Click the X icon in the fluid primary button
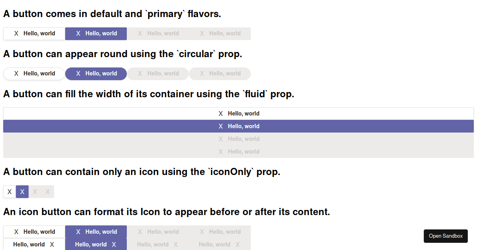The width and height of the screenshot is (477, 250). click(221, 126)
